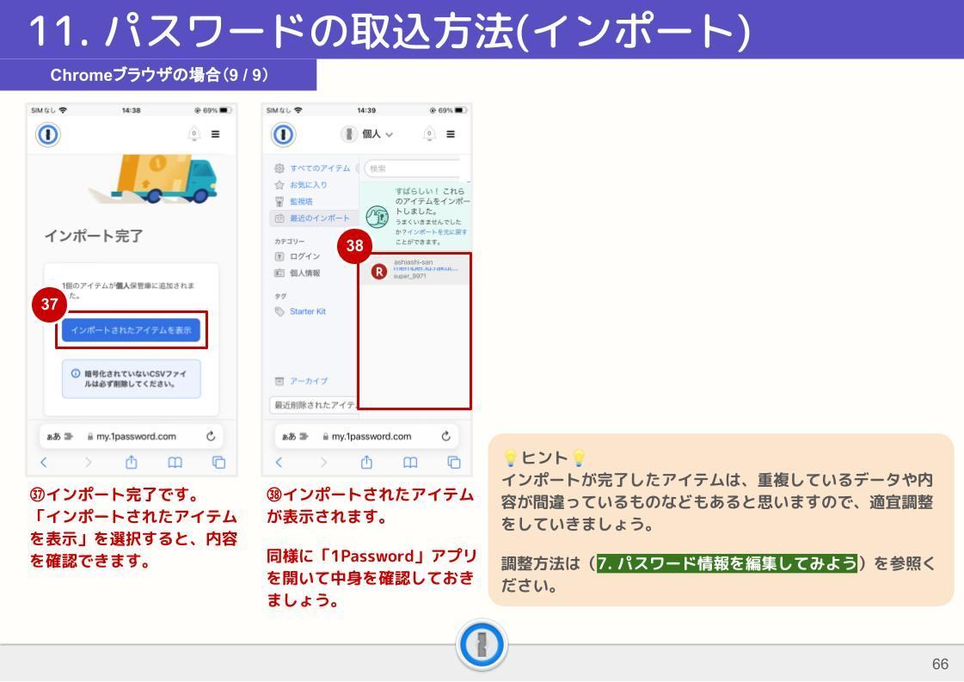Open the tabs overview on the 14:39 screen

point(454,462)
